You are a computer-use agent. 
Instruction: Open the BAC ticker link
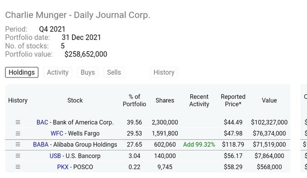42,122
